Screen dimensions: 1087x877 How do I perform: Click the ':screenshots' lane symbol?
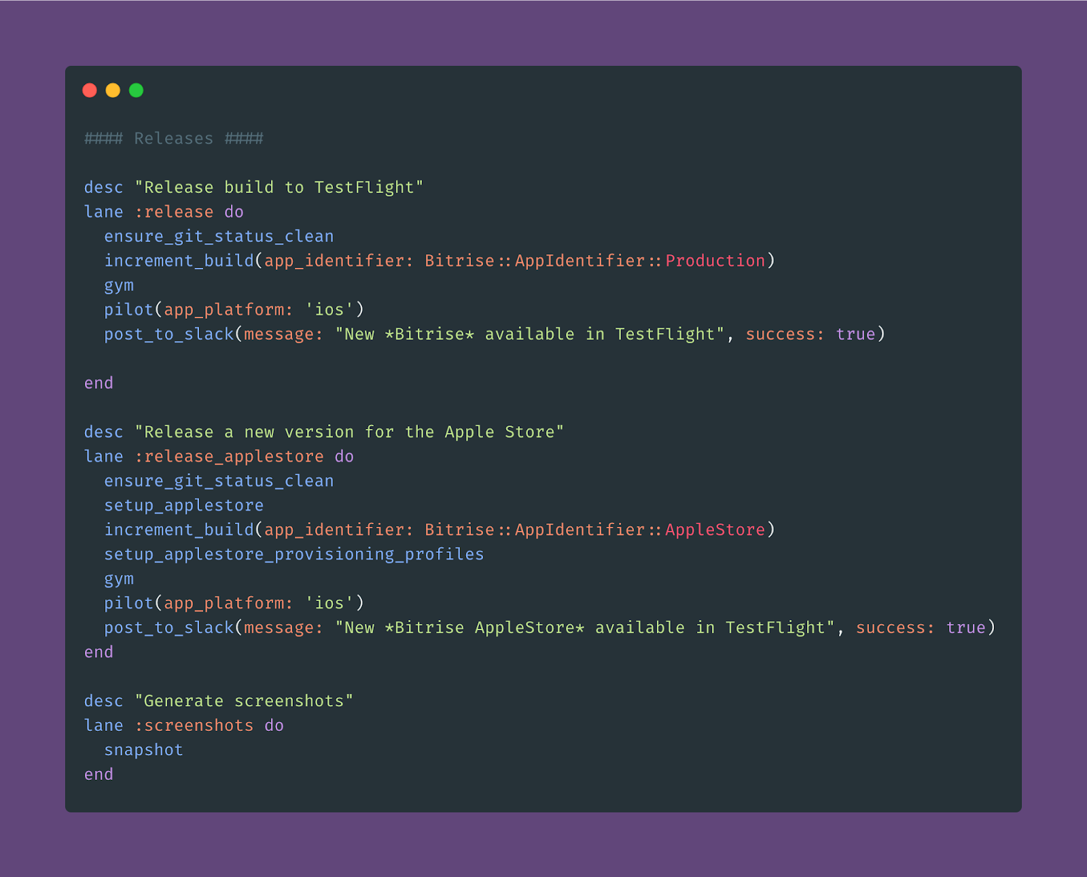194,726
